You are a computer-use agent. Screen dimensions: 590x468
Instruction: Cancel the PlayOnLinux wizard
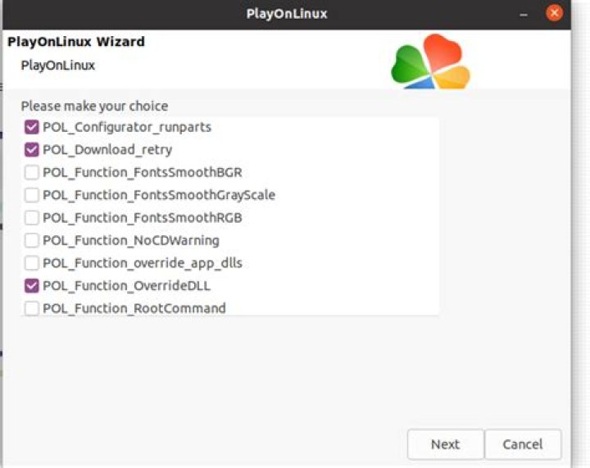pos(523,444)
